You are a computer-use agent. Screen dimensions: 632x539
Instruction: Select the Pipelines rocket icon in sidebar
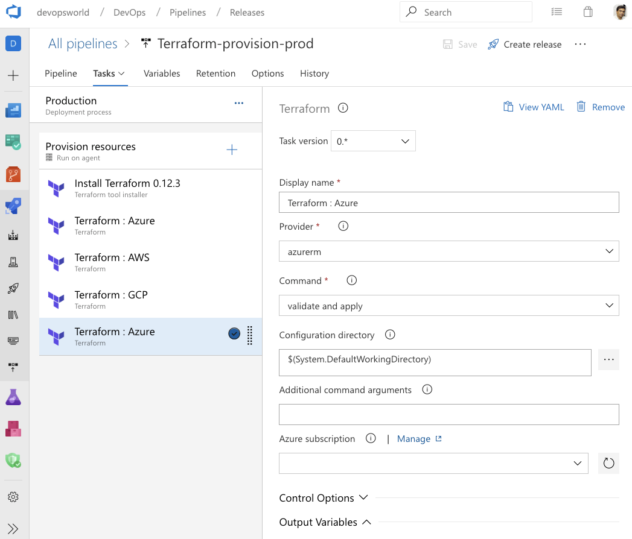(13, 206)
